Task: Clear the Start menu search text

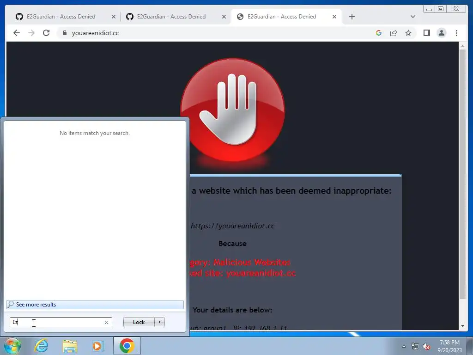Action: tap(107, 322)
